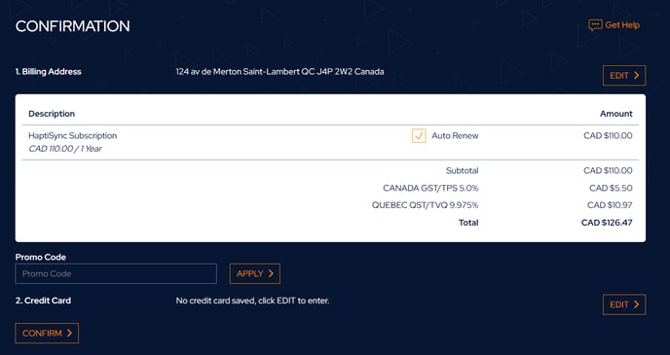Open the Get Help link text
The image size is (670, 355).
pos(622,25)
